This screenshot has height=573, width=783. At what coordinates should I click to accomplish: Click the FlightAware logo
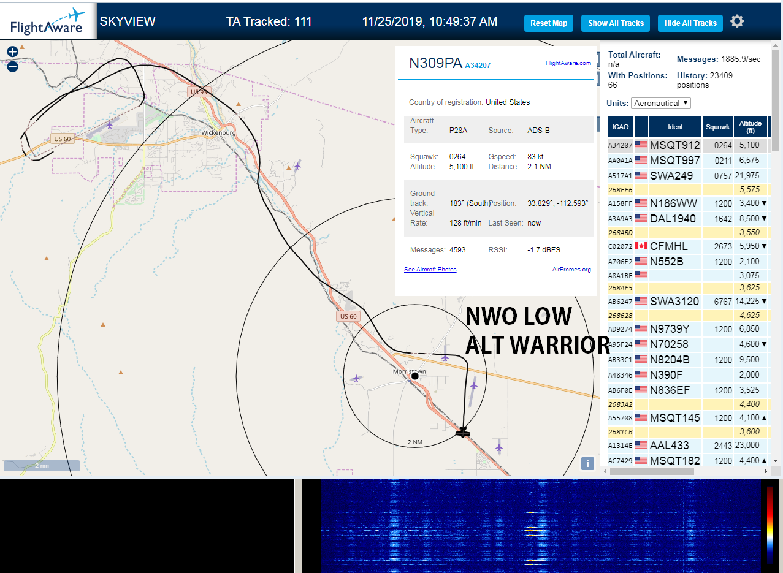coord(48,21)
